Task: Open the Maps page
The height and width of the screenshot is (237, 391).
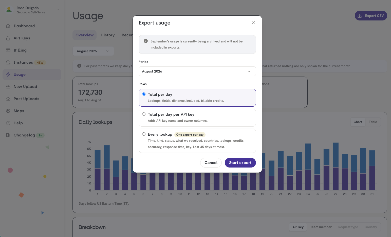Action: tap(32, 111)
